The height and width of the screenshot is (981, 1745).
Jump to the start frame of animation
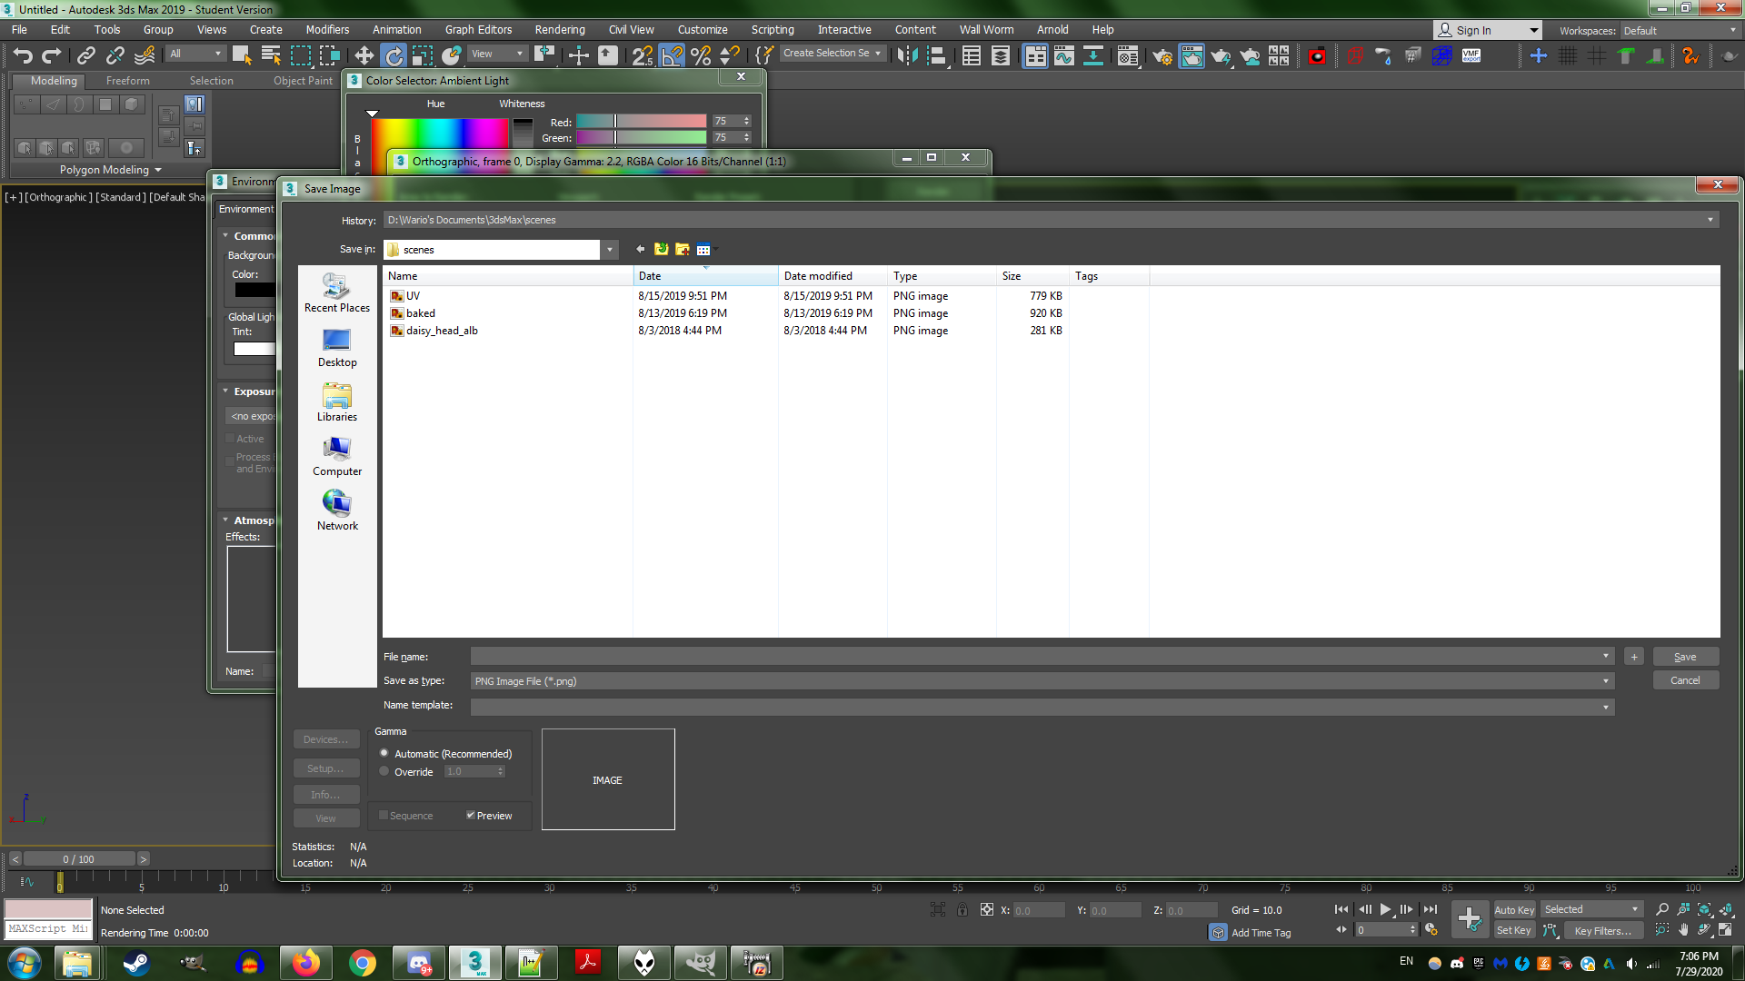coord(1341,909)
